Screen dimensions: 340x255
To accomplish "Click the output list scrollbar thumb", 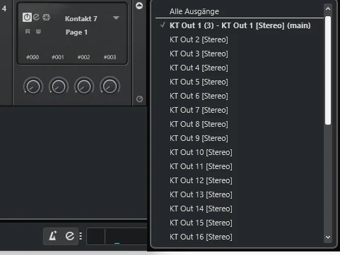I will tap(328, 70).
